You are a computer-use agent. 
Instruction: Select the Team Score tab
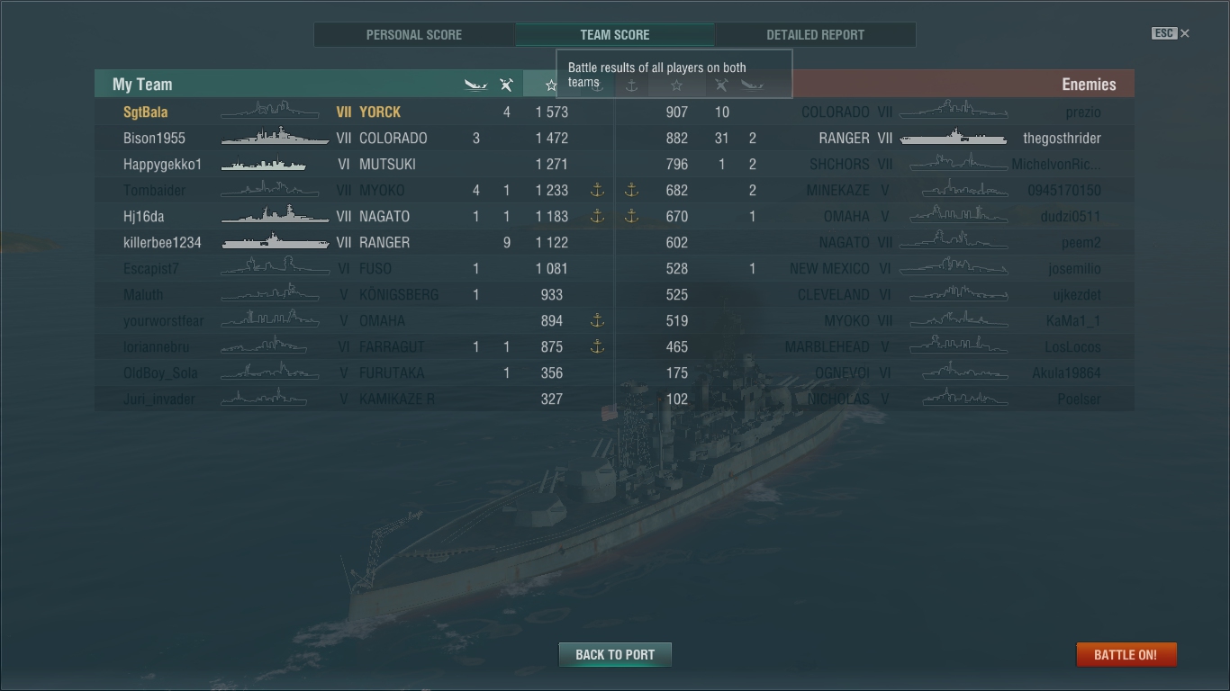pos(615,35)
